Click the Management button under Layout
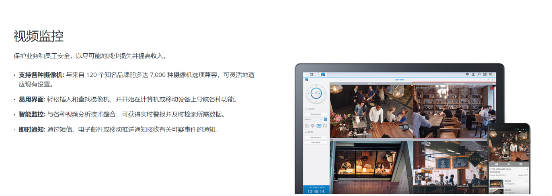The image size is (552, 196). 315,114
